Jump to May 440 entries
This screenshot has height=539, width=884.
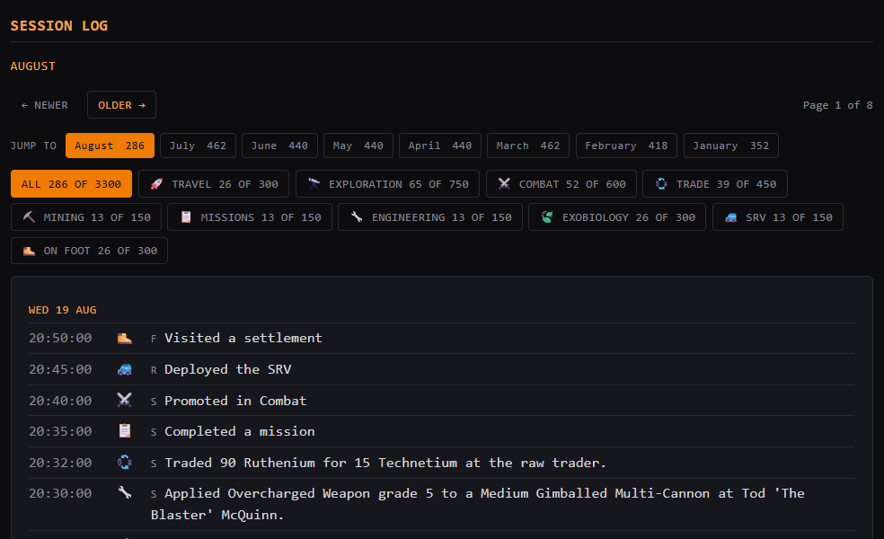[x=358, y=146]
